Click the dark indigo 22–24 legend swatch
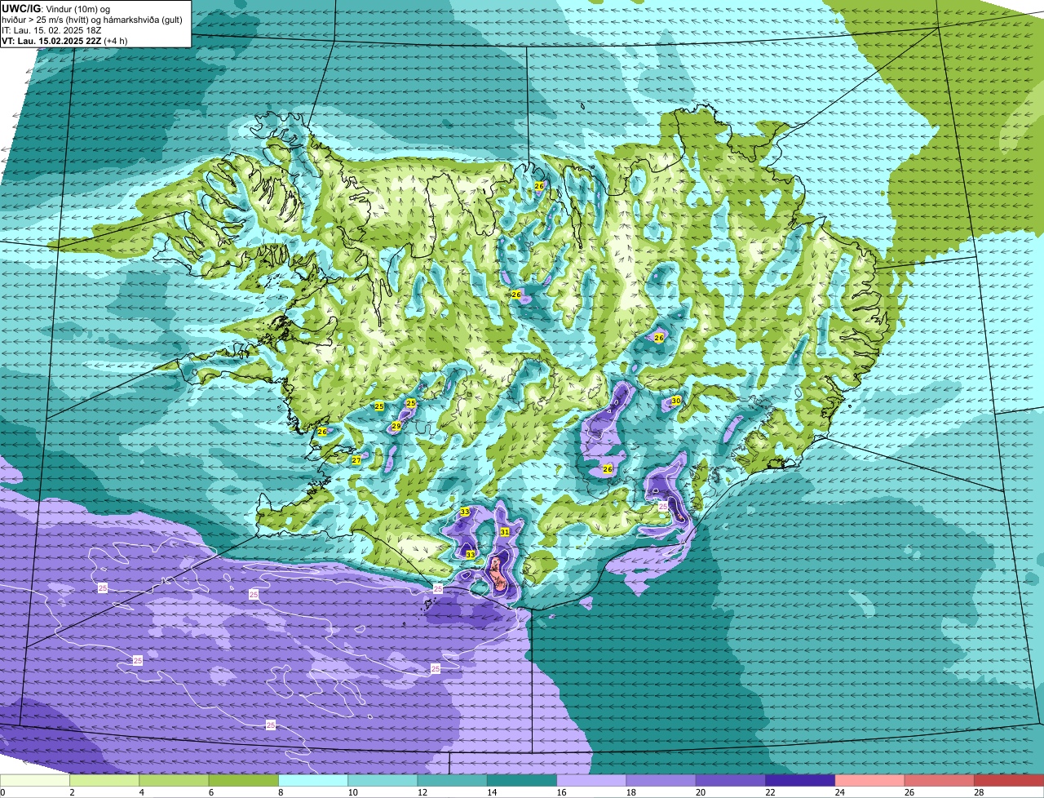Image resolution: width=1044 pixels, height=798 pixels. [x=800, y=780]
